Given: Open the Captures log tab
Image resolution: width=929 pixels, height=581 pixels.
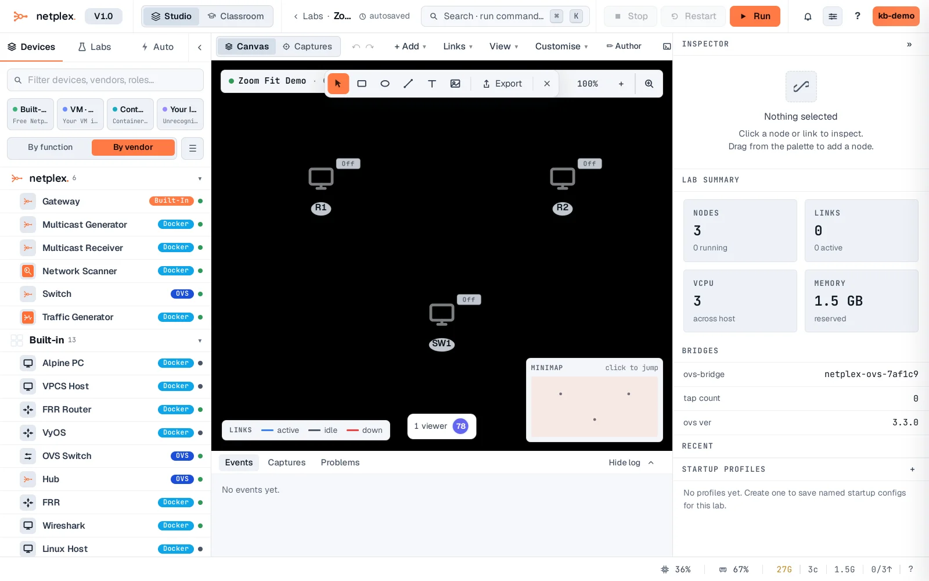Looking at the screenshot, I should tap(286, 462).
